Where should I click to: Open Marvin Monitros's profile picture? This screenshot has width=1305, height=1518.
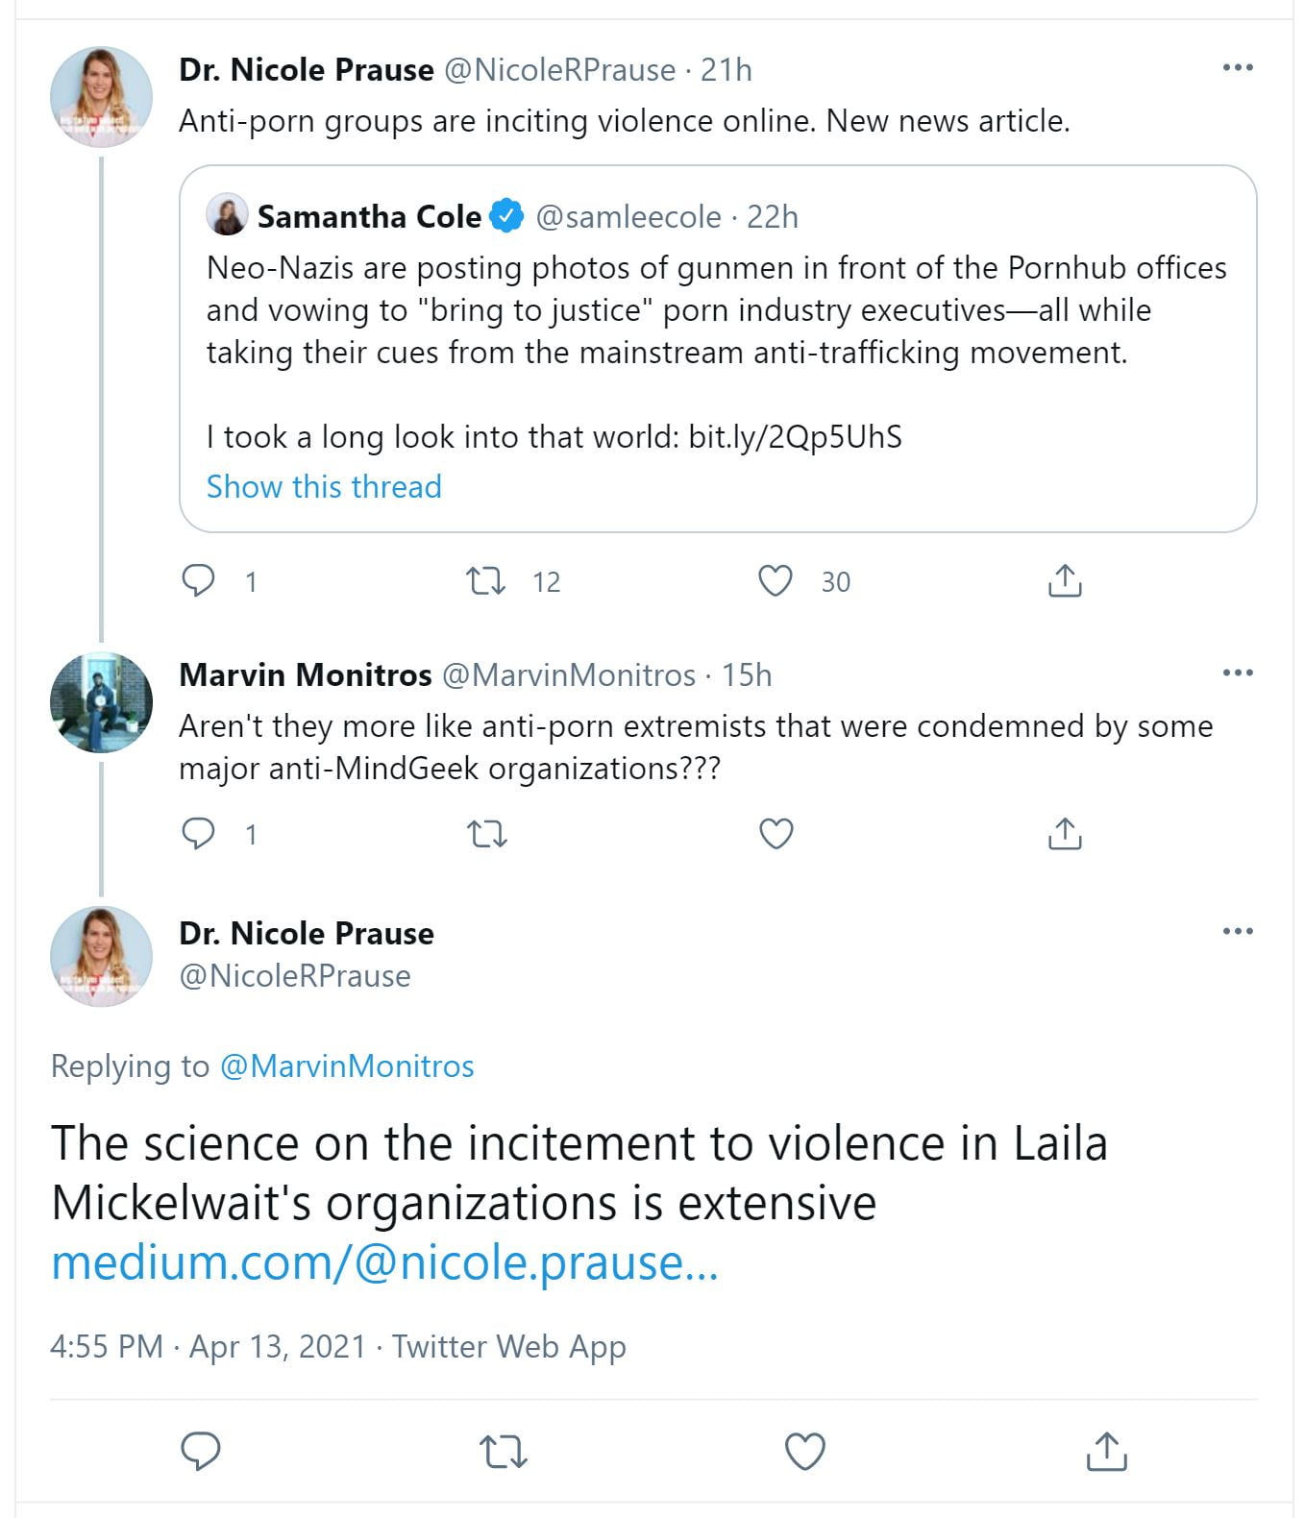101,702
